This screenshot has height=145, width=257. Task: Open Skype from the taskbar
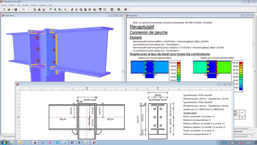(x=57, y=142)
